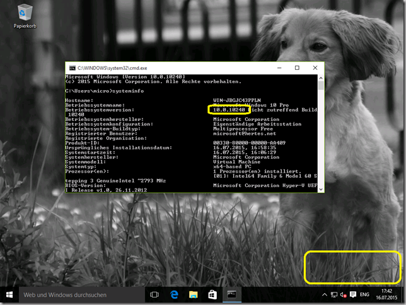Click the 'BIOS-Version:' label
This screenshot has width=406, height=305.
click(x=86, y=185)
